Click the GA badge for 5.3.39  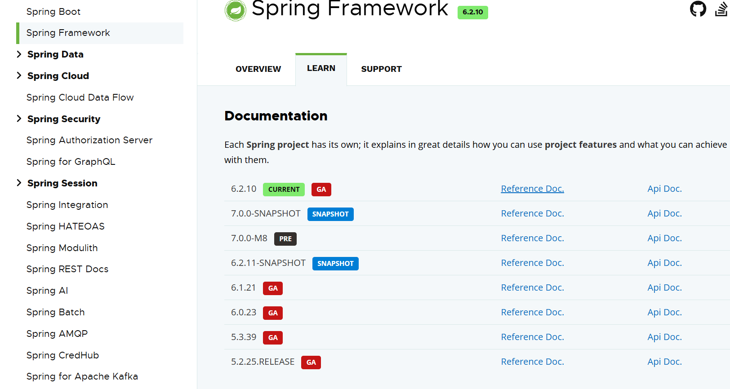[x=273, y=338]
